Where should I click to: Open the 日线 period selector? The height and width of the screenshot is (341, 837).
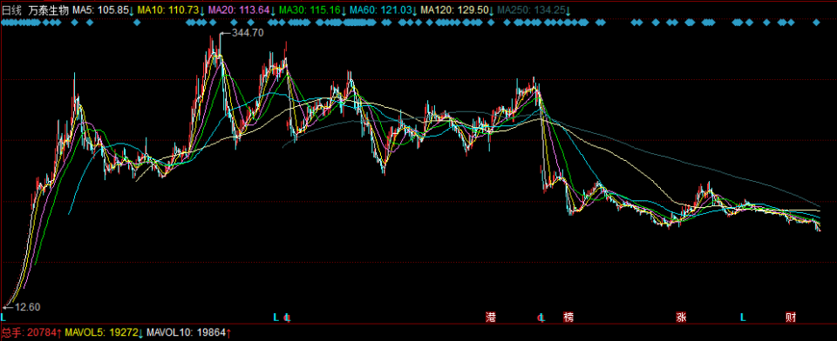pos(12,10)
